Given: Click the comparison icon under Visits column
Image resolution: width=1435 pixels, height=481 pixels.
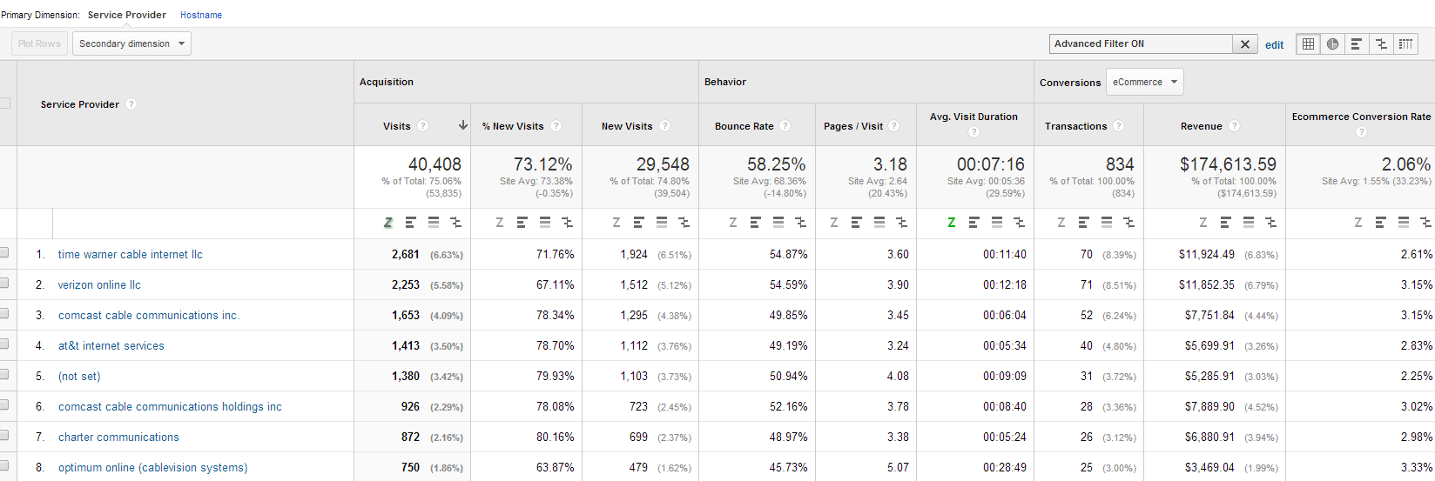Looking at the screenshot, I should 456,223.
